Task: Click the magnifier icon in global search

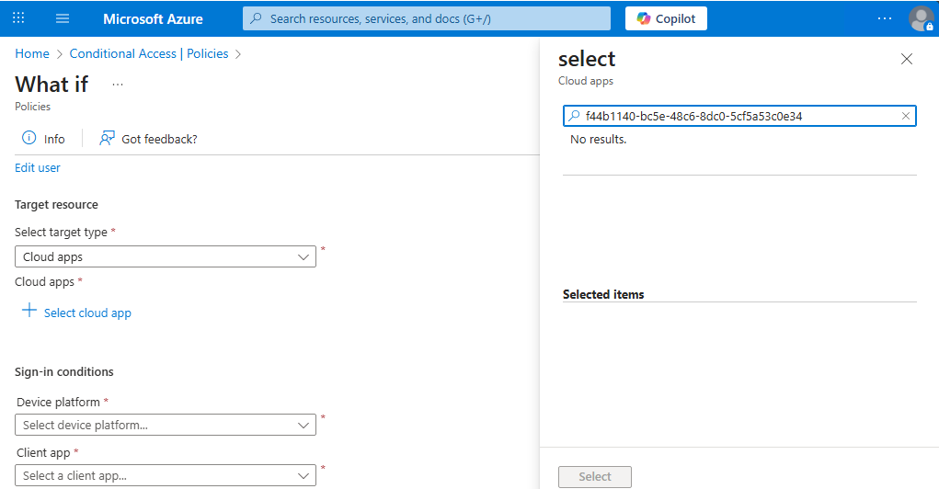Action: tap(257, 18)
